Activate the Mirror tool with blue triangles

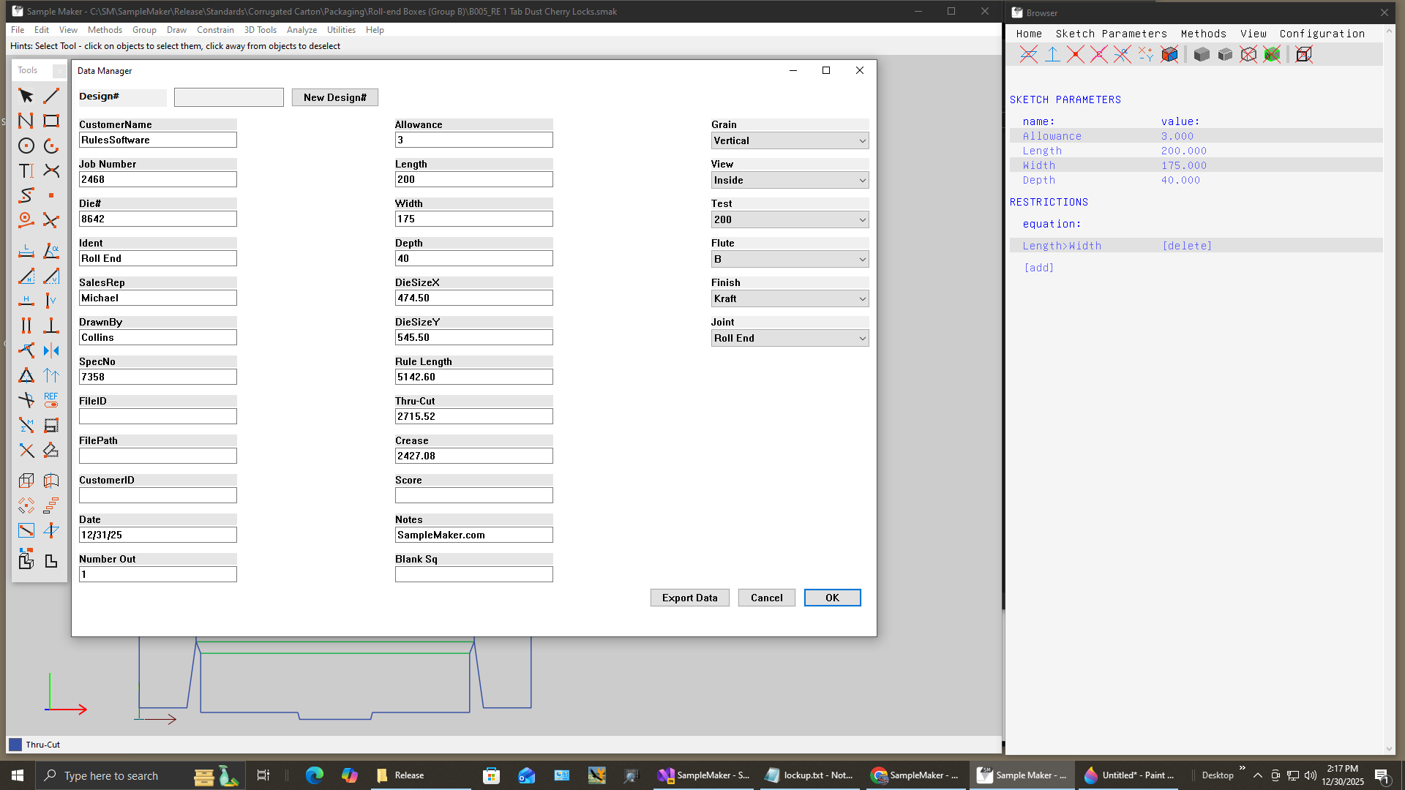click(x=51, y=350)
